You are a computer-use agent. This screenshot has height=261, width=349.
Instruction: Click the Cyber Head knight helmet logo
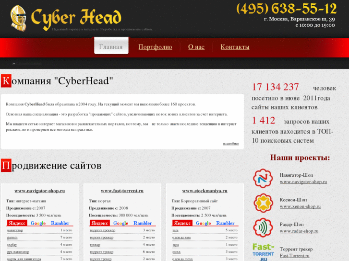(18, 18)
